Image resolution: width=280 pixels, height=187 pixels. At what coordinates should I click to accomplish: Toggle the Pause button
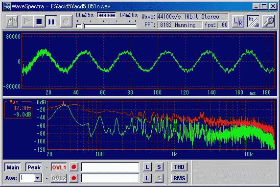point(51,21)
